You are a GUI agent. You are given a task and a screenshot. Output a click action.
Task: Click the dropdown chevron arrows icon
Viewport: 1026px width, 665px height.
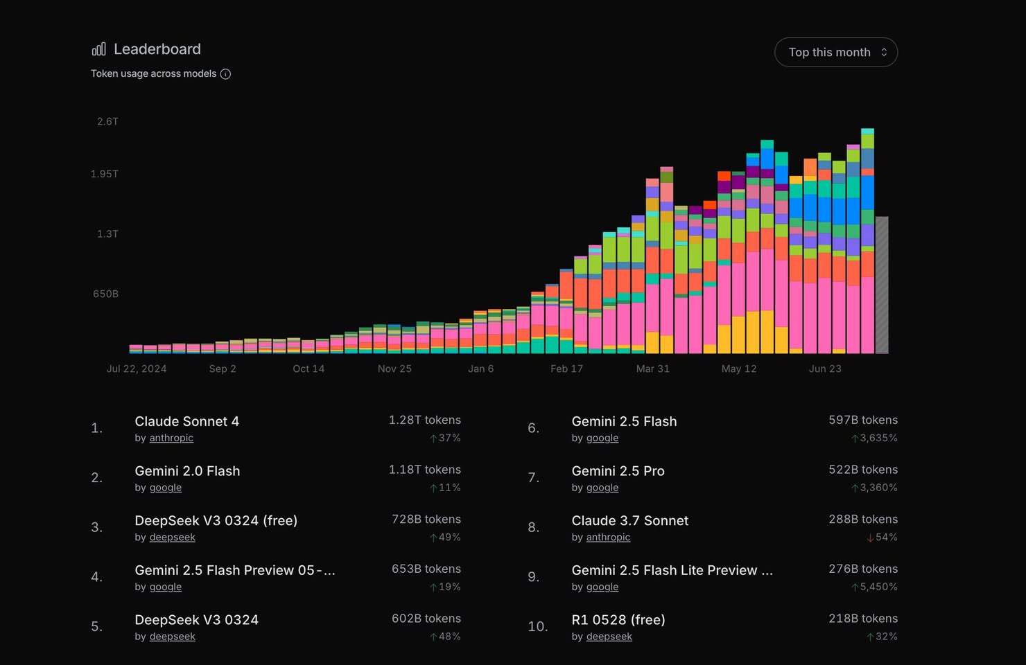click(x=884, y=53)
